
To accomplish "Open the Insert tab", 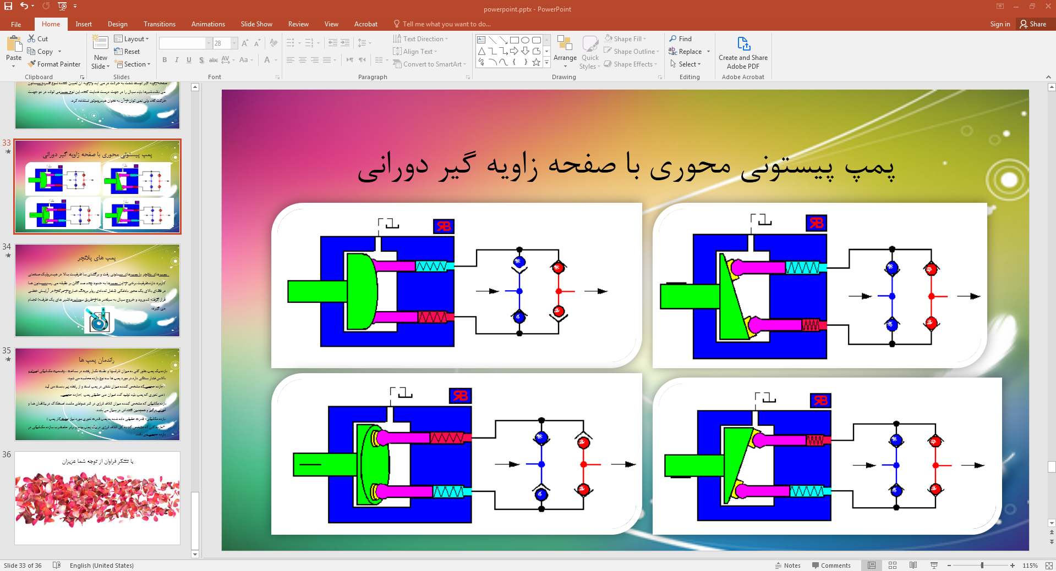I will tap(84, 24).
